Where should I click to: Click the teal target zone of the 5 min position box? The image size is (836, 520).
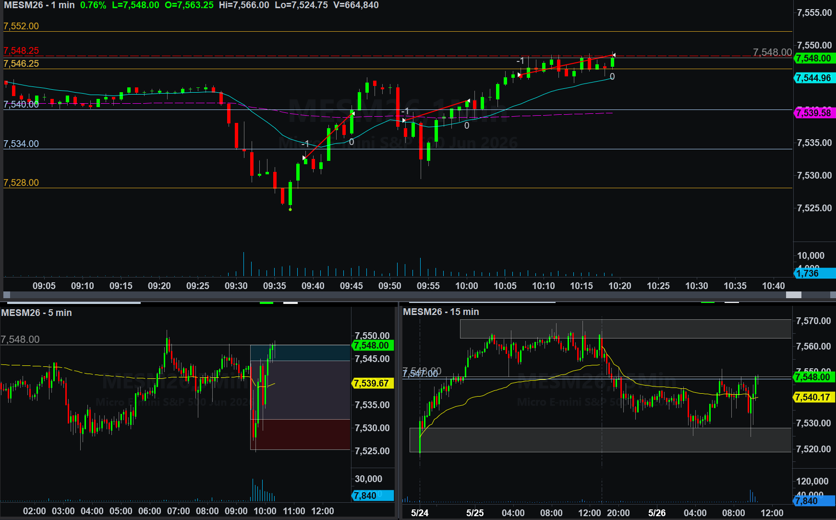coord(301,353)
